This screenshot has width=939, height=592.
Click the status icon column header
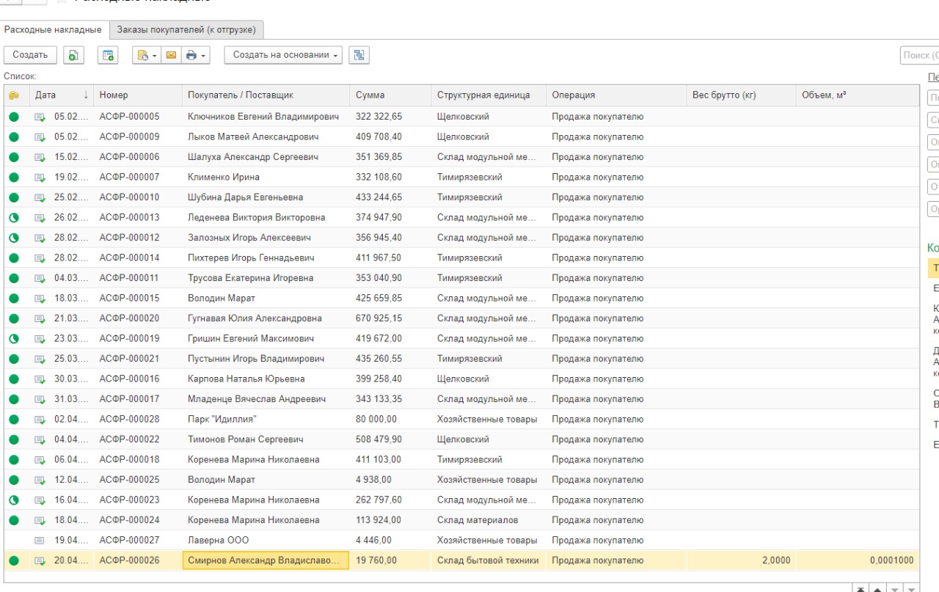(x=14, y=95)
